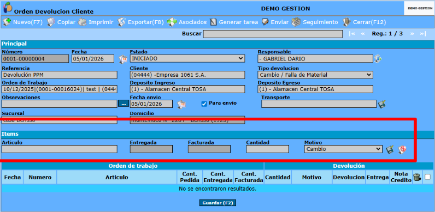Click the Generar tarea label

click(238, 22)
